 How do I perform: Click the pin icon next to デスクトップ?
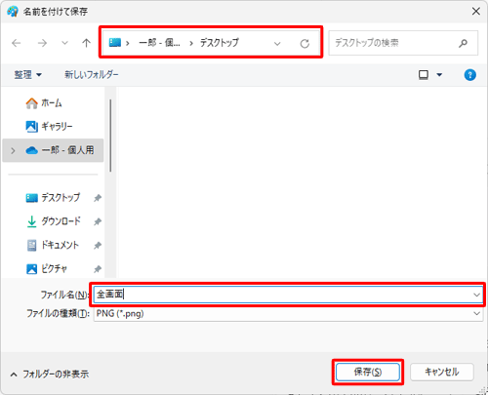click(x=98, y=198)
